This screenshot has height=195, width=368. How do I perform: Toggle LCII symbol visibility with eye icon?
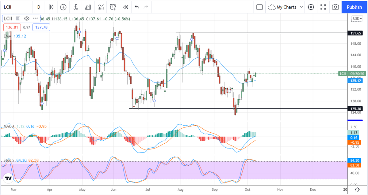tap(27, 18)
